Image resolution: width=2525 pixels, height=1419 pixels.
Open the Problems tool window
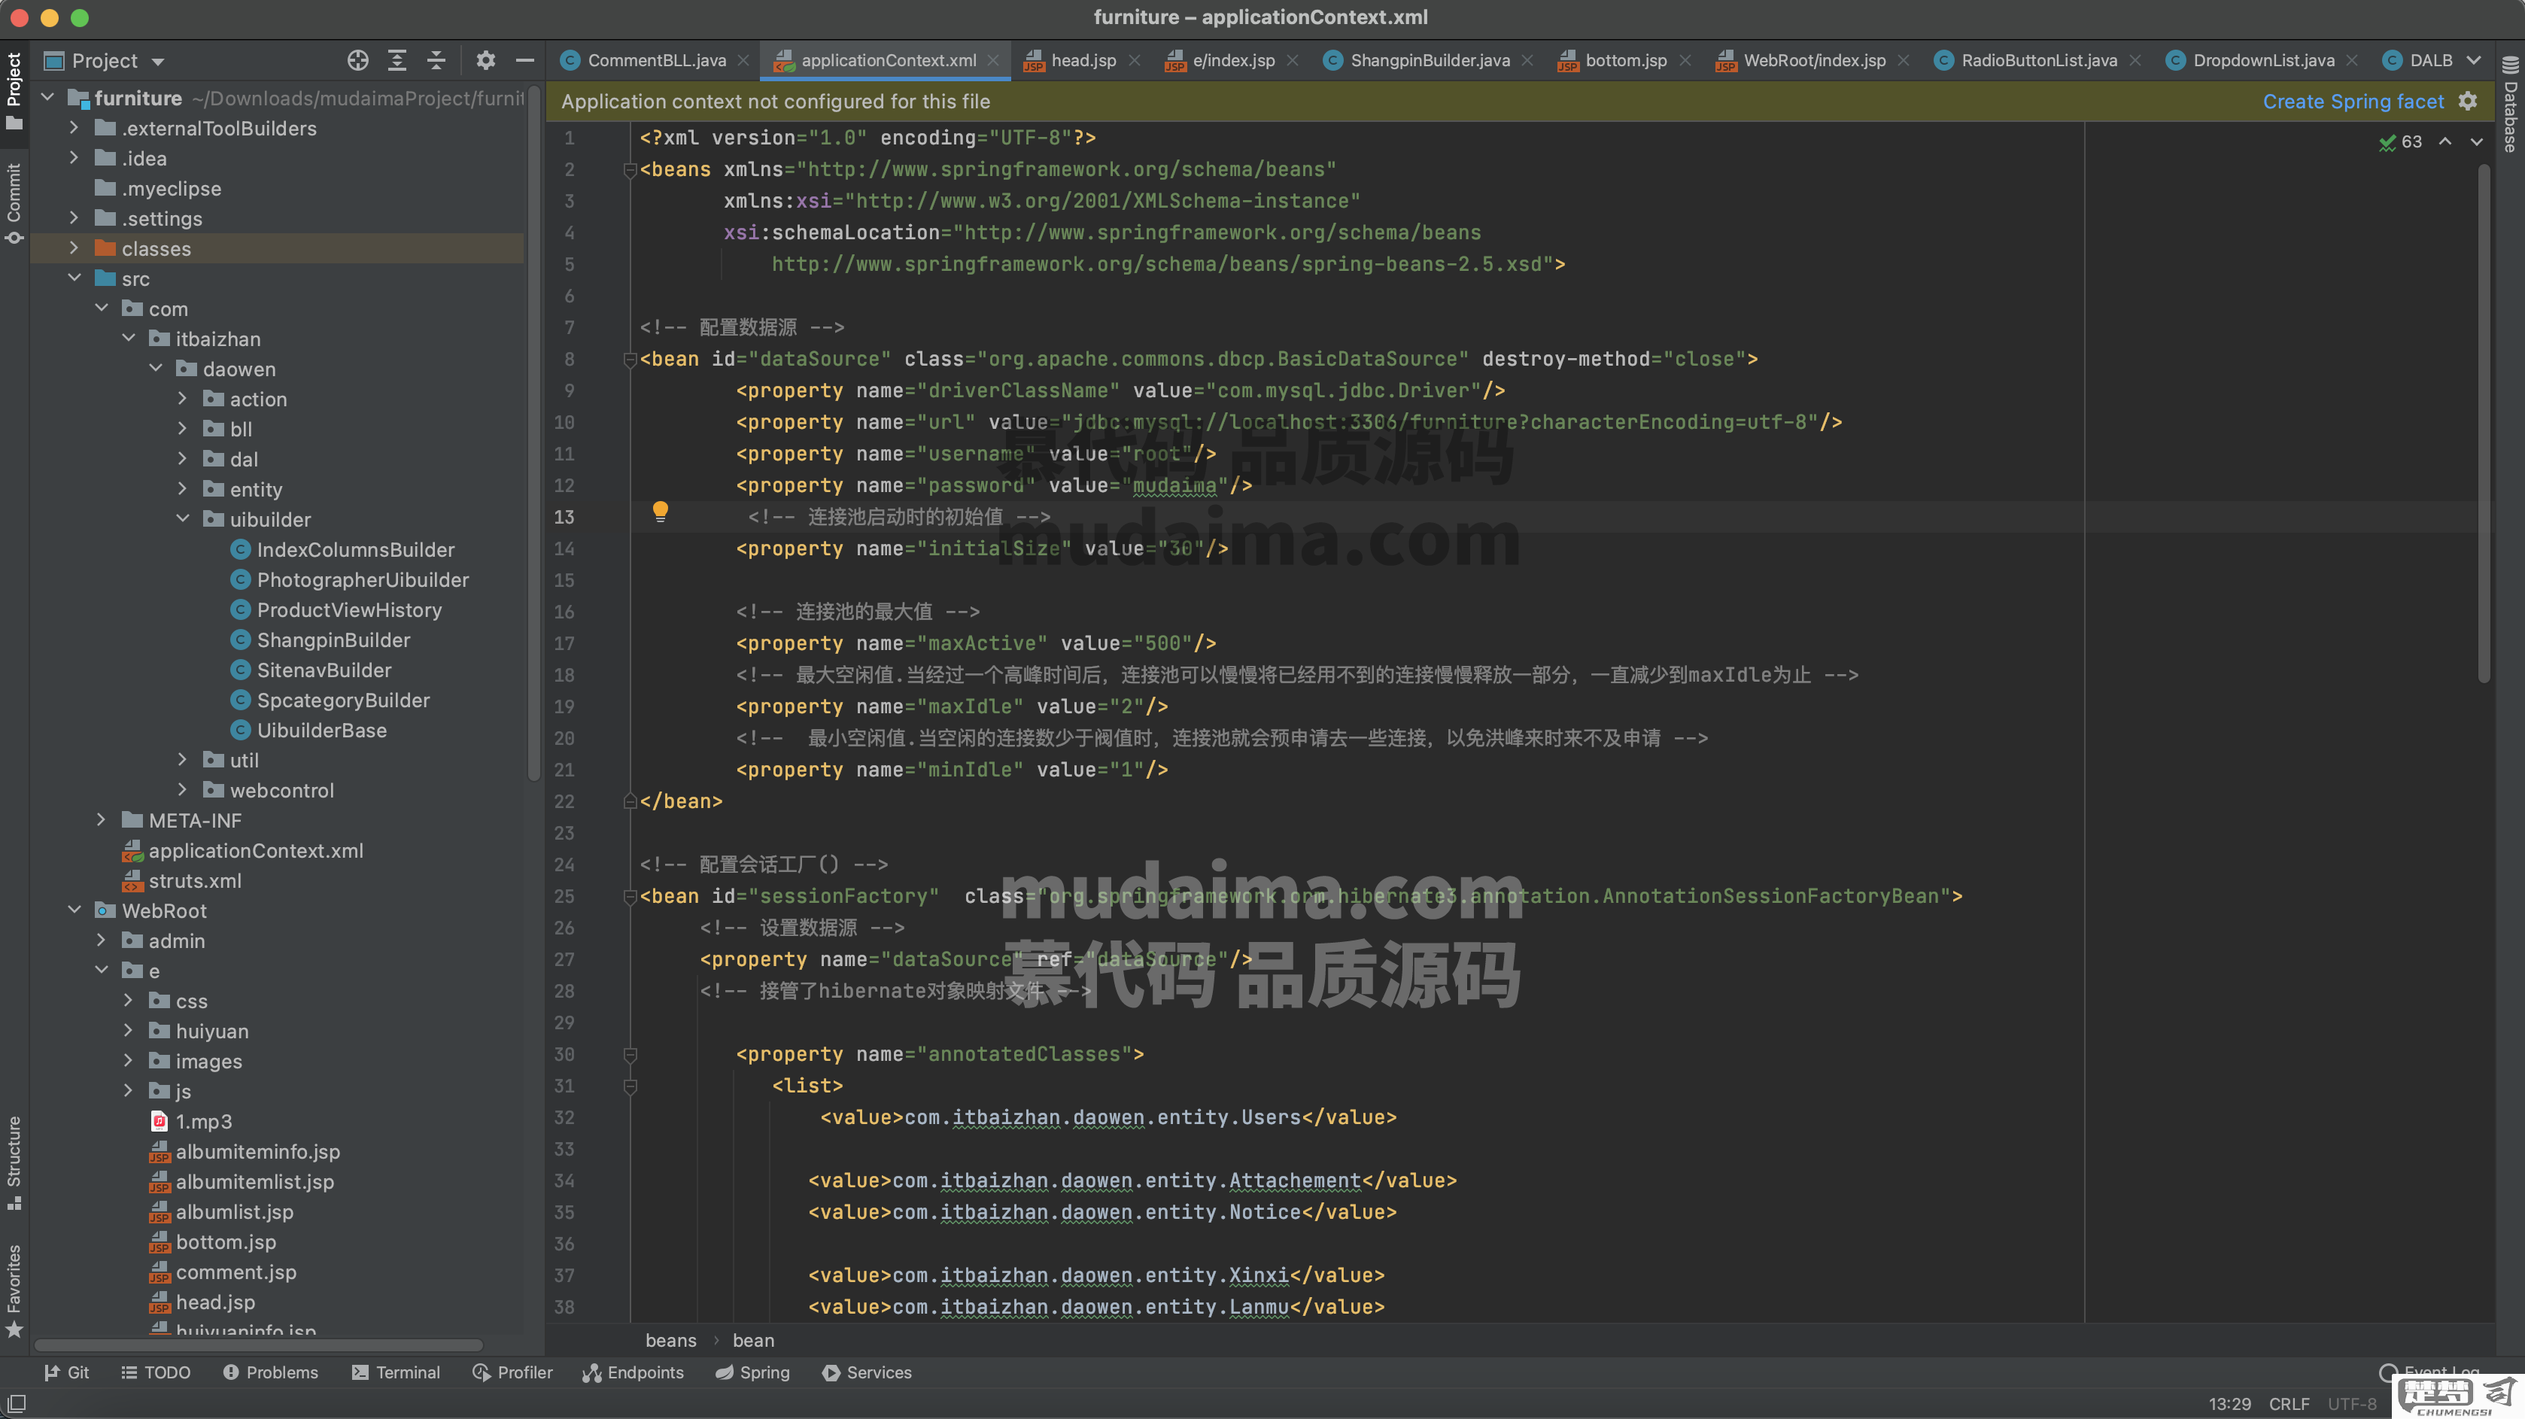click(x=271, y=1372)
